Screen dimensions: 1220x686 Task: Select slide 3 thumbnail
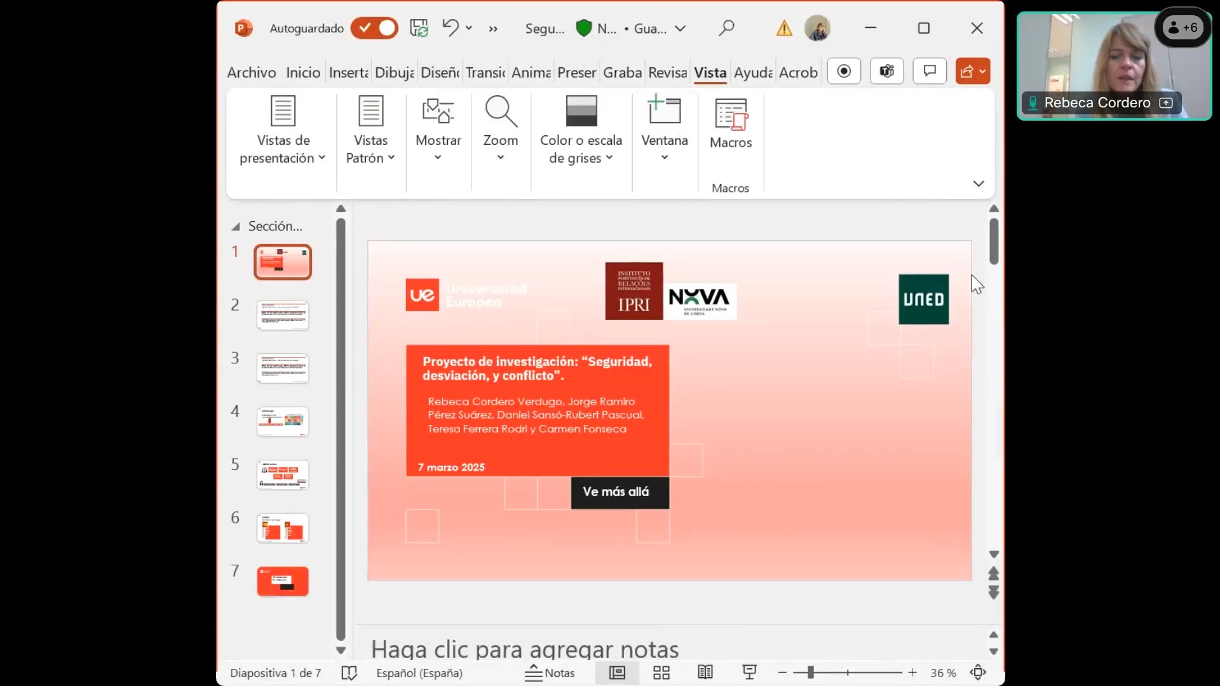pos(283,368)
